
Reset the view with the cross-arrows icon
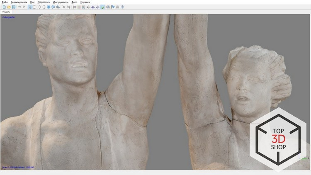pos(122,7)
